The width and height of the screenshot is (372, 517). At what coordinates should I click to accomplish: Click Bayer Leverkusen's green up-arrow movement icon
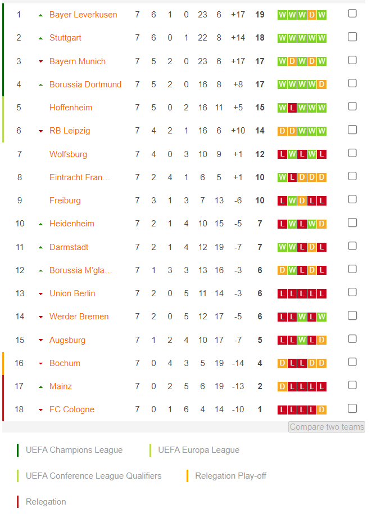(41, 15)
